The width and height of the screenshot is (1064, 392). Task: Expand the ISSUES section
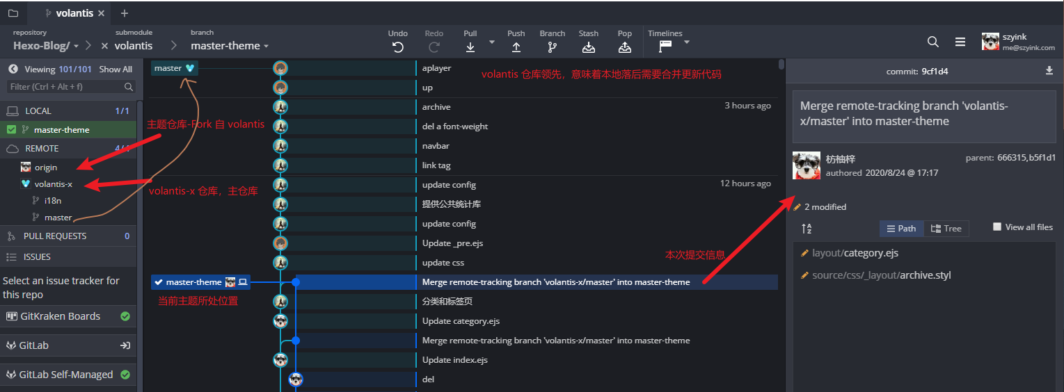coord(70,256)
